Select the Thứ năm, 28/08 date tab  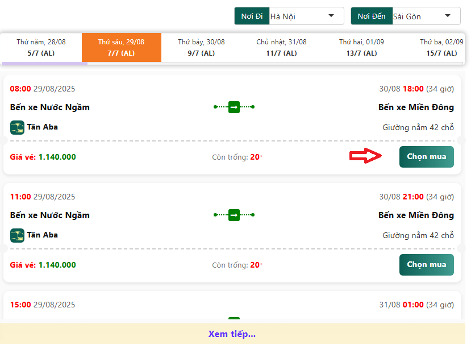click(x=41, y=47)
